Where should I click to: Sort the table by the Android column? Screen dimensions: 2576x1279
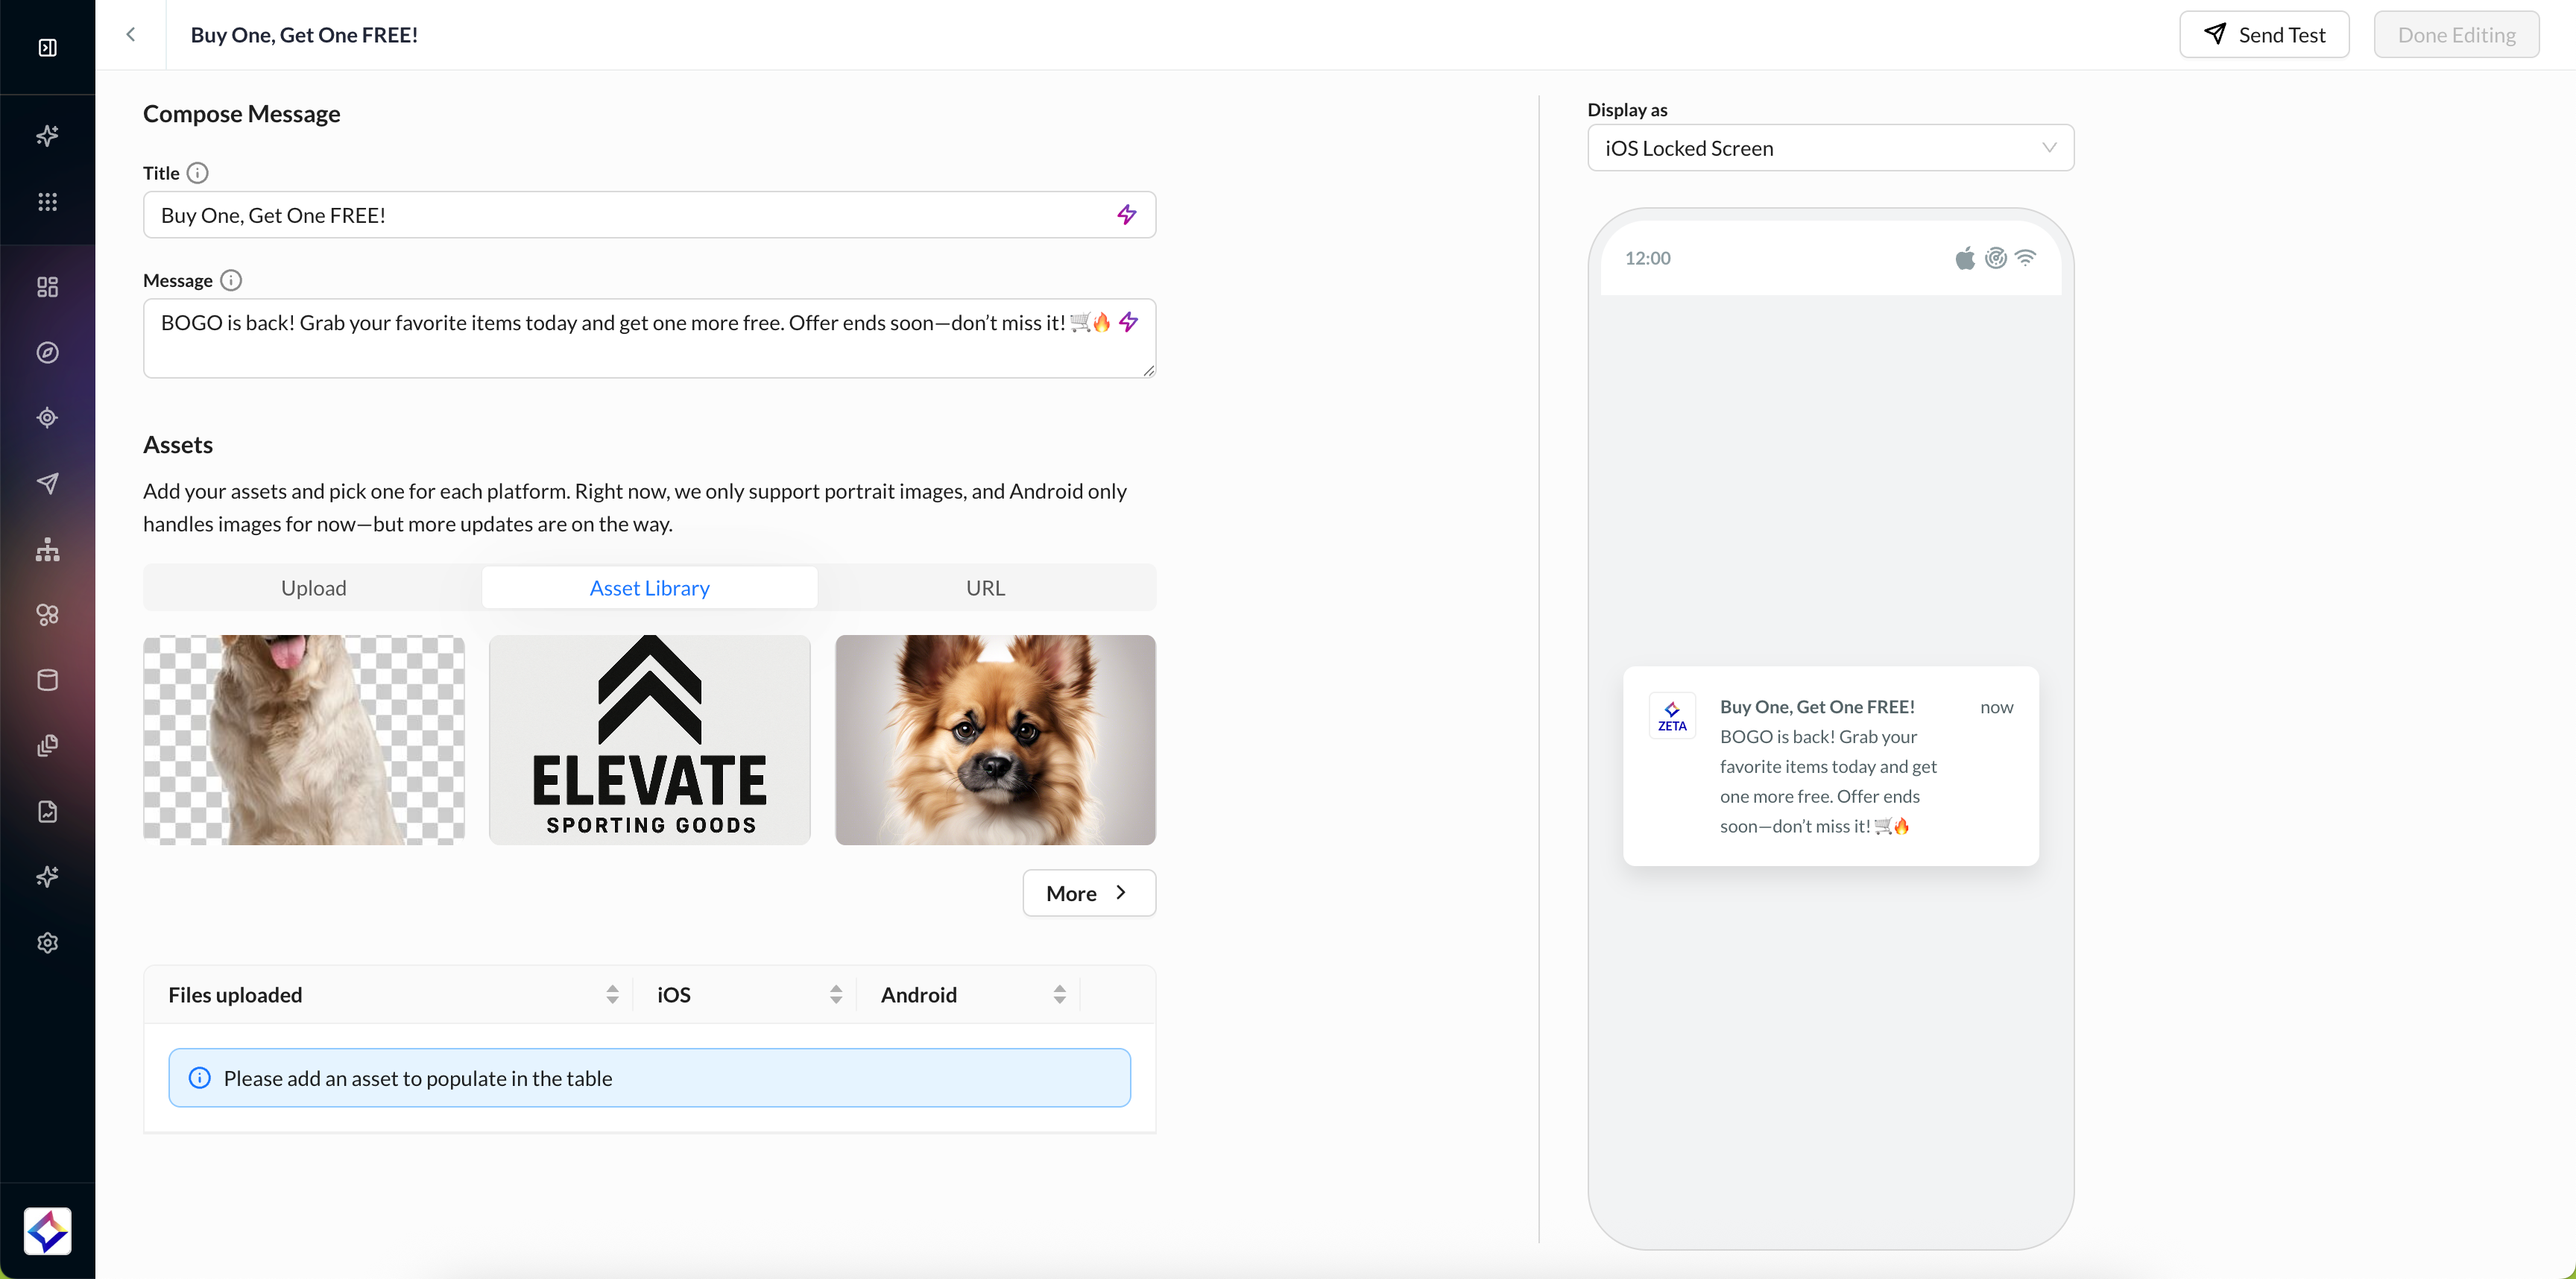[1059, 994]
